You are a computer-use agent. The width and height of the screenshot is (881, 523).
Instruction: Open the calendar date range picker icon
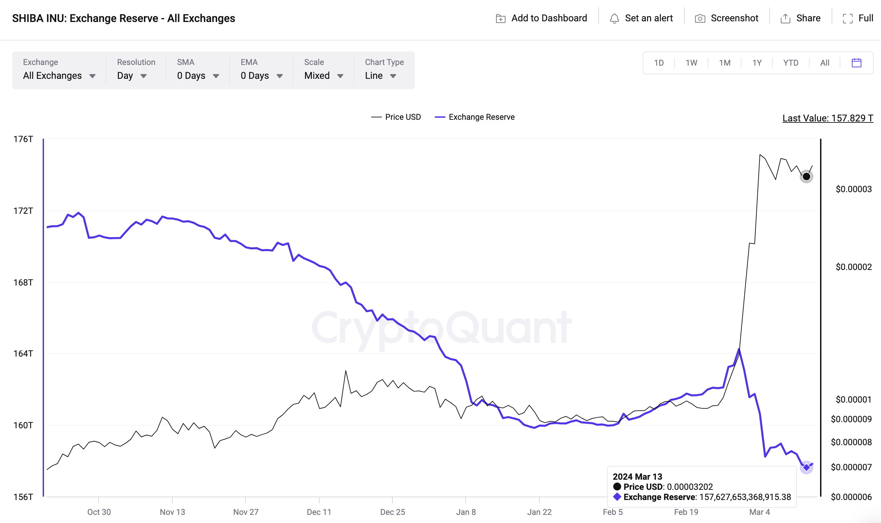pos(856,63)
